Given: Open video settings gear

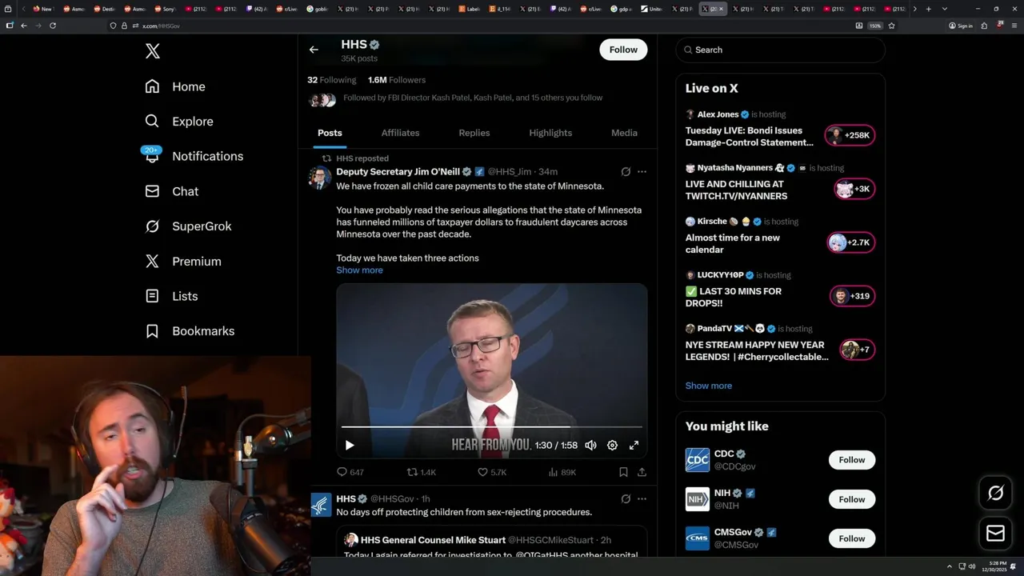Looking at the screenshot, I should [x=612, y=446].
